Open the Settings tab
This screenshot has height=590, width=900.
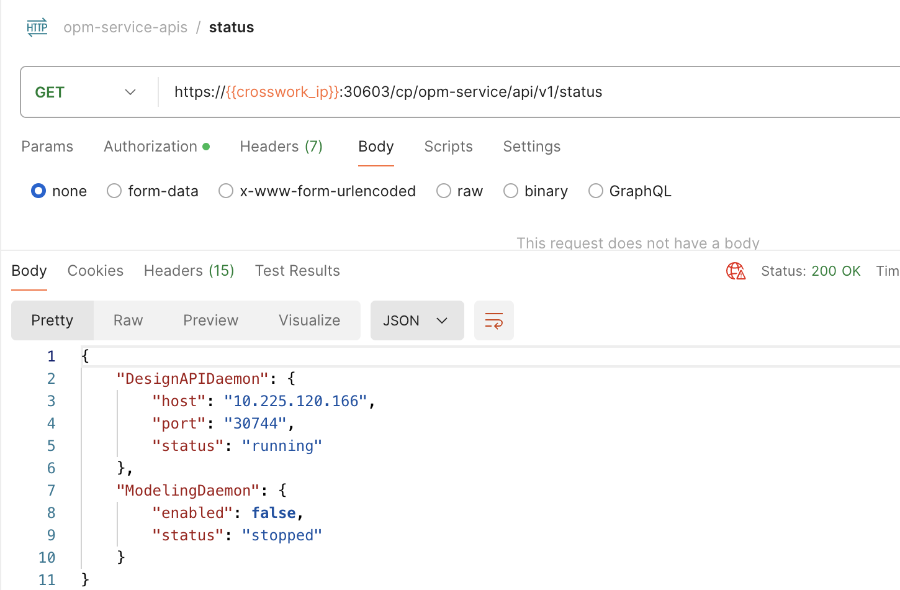point(532,147)
